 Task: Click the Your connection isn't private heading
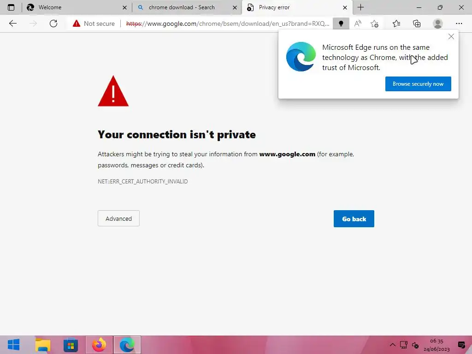177,135
